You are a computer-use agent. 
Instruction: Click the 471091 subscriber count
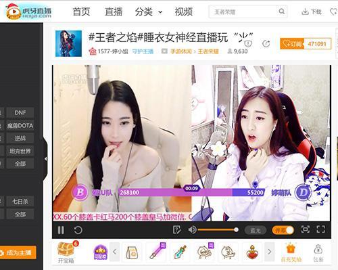point(317,43)
